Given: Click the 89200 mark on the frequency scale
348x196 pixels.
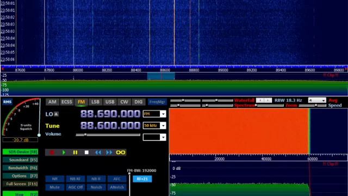Looking at the screenshot, I should 252,70.
